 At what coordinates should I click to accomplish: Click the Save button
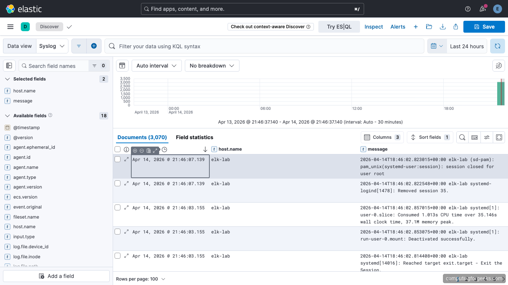point(484,26)
